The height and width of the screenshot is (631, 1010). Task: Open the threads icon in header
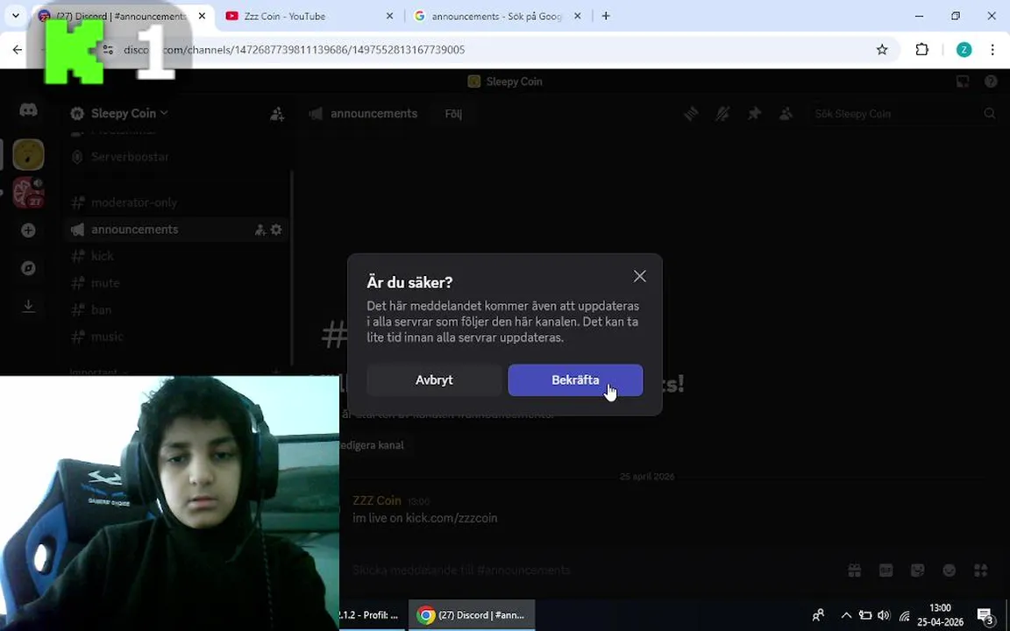[691, 114]
